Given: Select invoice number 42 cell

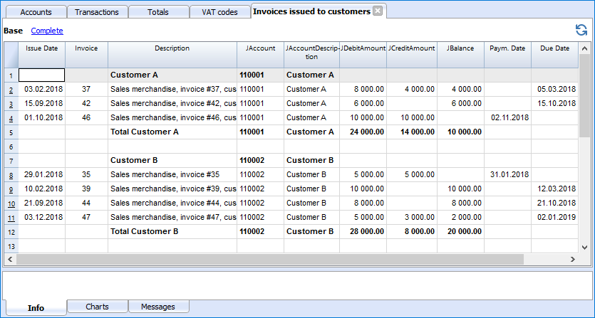Looking at the screenshot, I should [x=86, y=103].
